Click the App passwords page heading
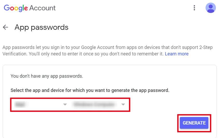Image resolution: width=218 pixels, height=138 pixels. pyautogui.click(x=42, y=27)
